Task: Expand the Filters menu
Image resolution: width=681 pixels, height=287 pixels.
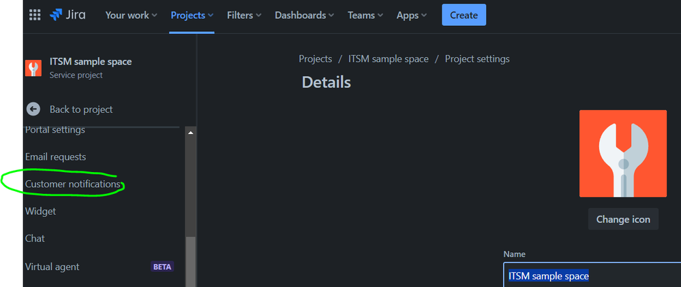Action: click(x=243, y=15)
